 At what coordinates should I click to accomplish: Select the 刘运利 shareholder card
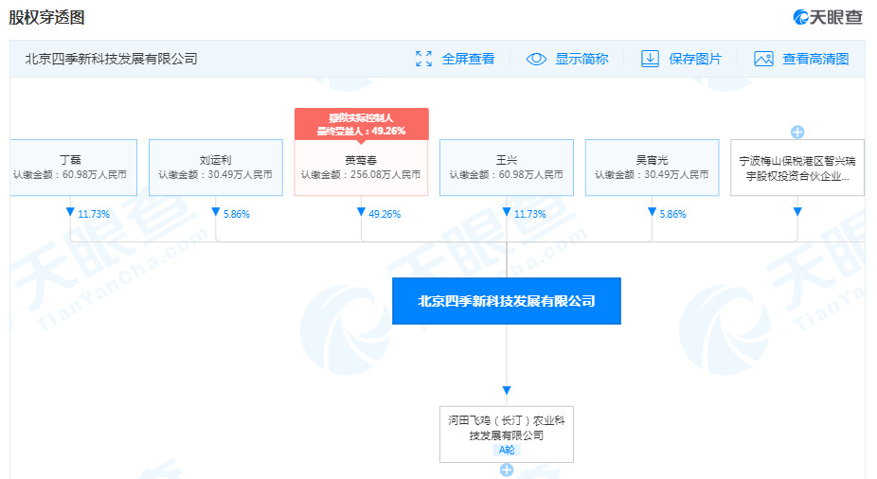pyautogui.click(x=216, y=168)
